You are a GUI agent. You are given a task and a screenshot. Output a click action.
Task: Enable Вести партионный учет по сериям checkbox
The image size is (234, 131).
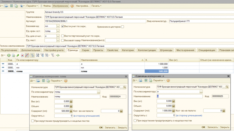tap(63, 36)
